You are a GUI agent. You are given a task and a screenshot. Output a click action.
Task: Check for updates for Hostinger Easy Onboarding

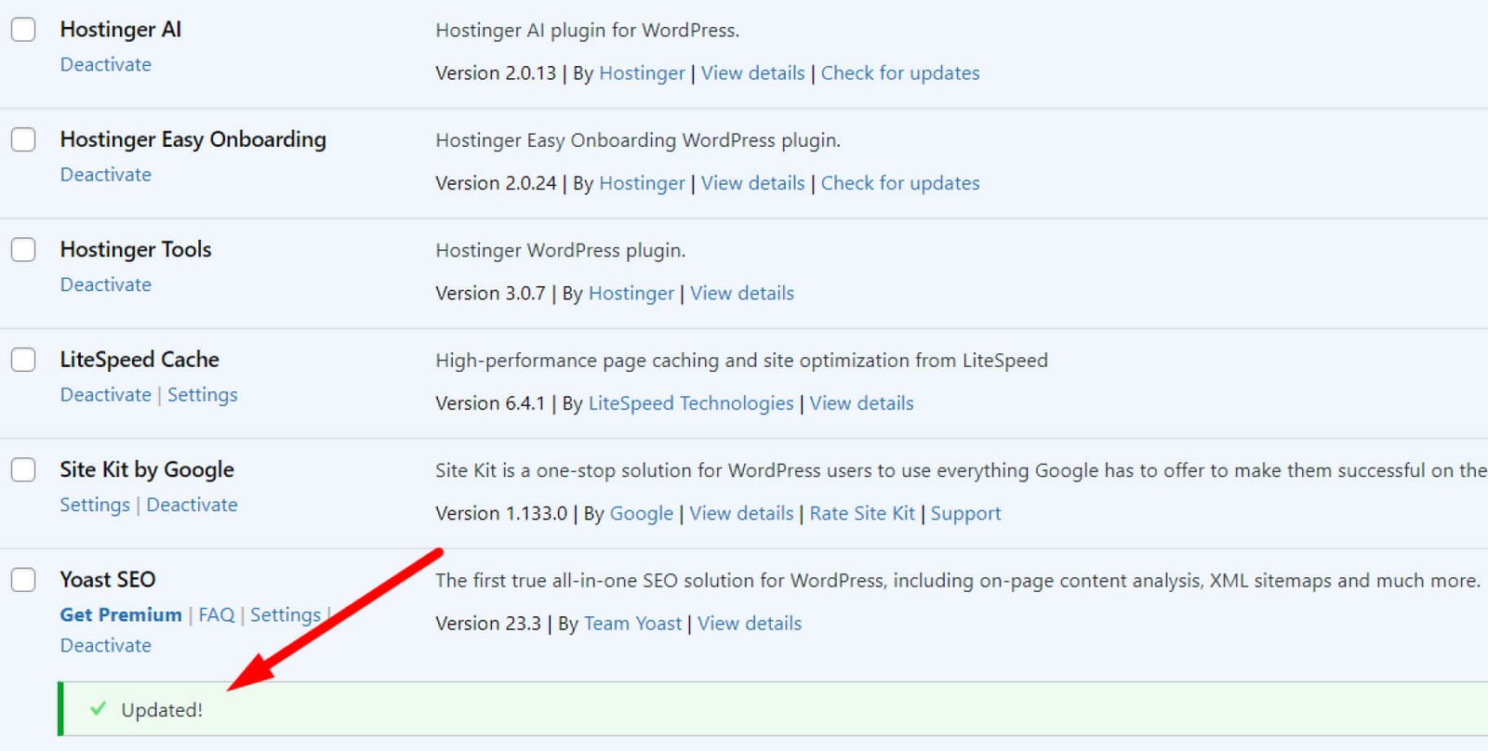[x=900, y=183]
